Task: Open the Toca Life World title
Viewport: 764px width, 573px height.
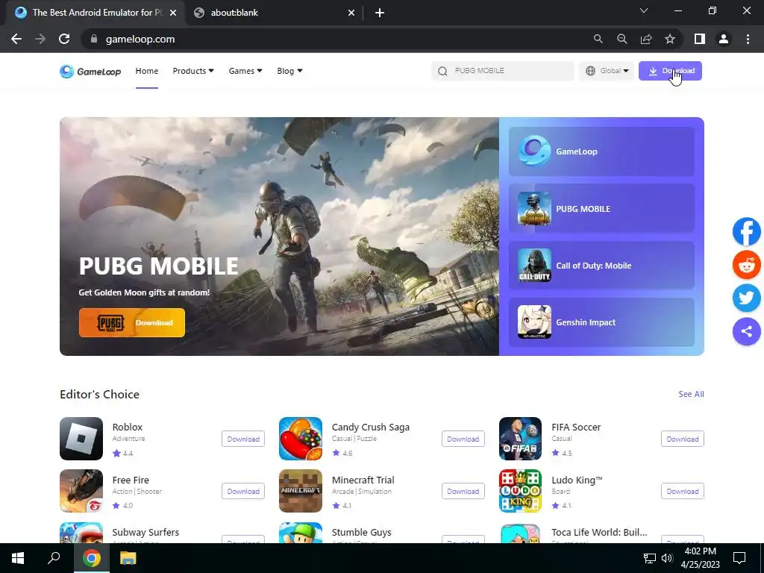Action: click(599, 533)
